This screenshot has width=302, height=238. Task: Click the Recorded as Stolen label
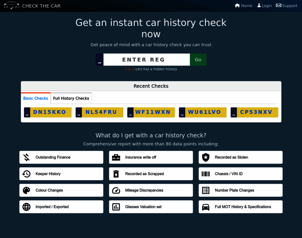click(x=232, y=157)
